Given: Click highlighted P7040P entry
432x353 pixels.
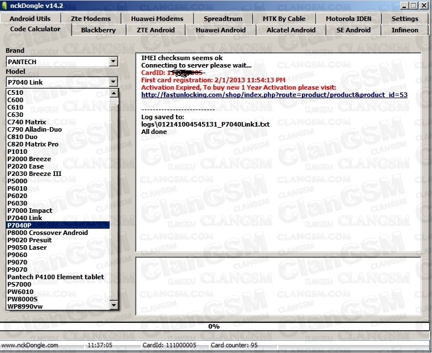Looking at the screenshot, I should coord(58,225).
